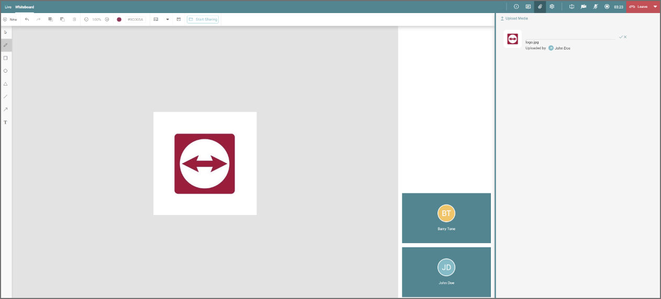Bring selected object to front
The height and width of the screenshot is (299, 661).
pos(51,19)
